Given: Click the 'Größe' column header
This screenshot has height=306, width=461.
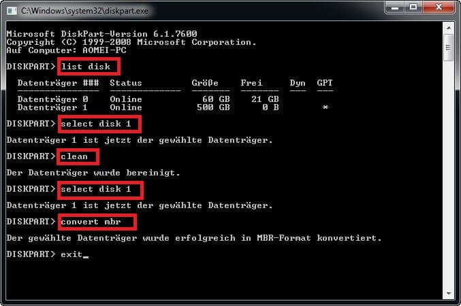Looking at the screenshot, I should (205, 83).
